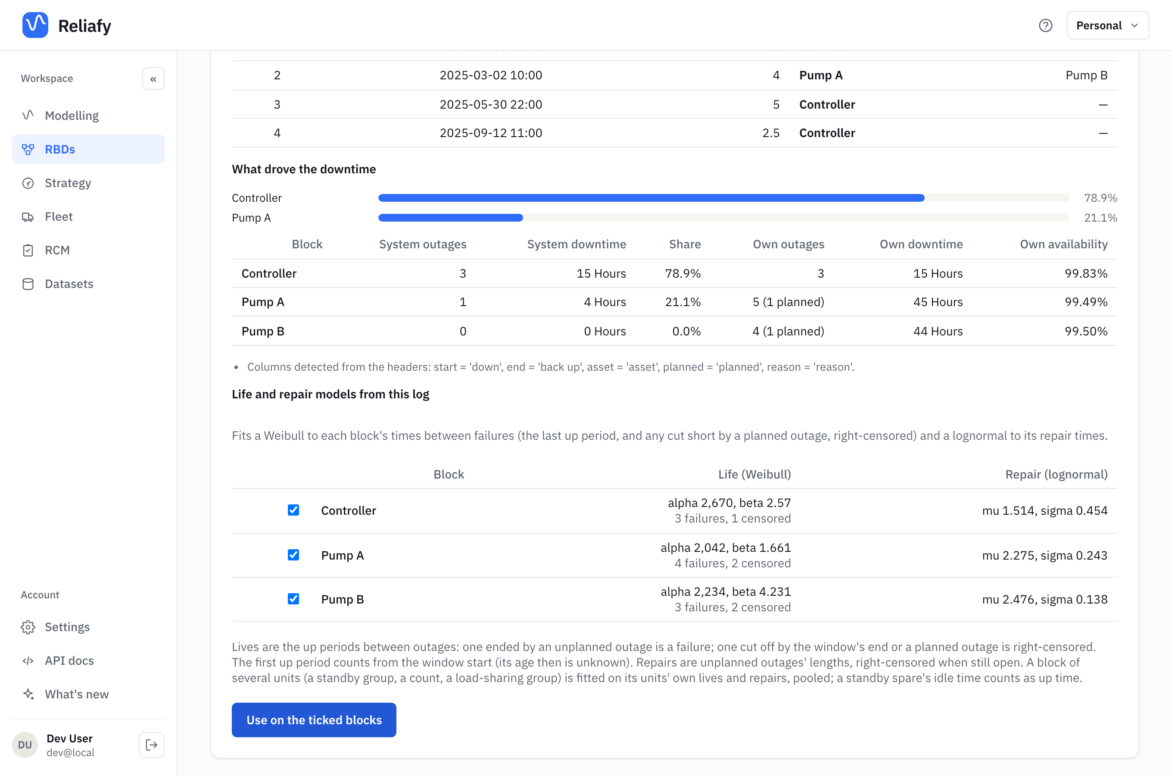Screen dimensions: 1172x776
Task: Click the 99.83% availability value
Action: point(1086,273)
